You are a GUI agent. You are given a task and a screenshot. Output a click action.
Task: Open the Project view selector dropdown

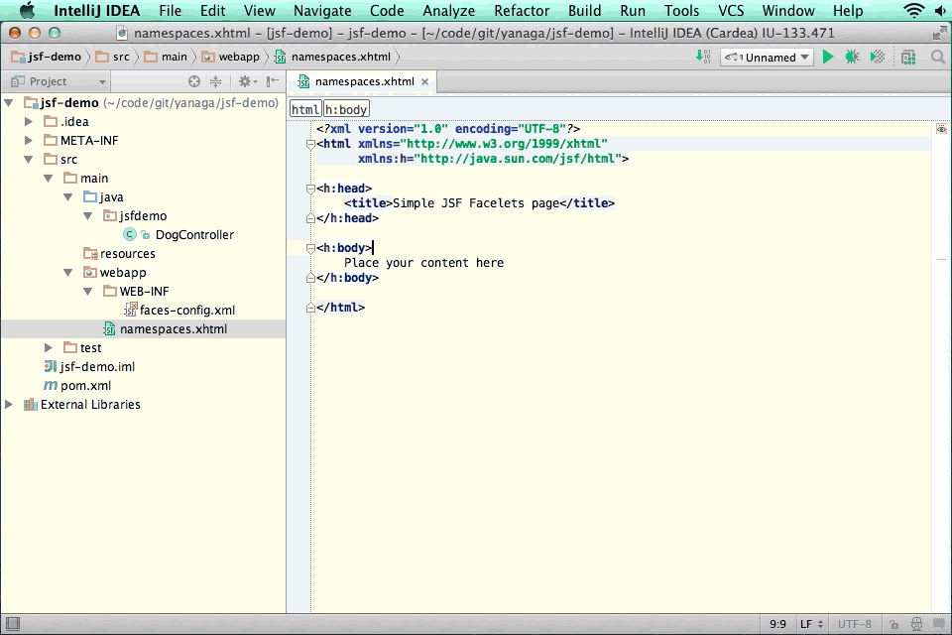[x=59, y=81]
